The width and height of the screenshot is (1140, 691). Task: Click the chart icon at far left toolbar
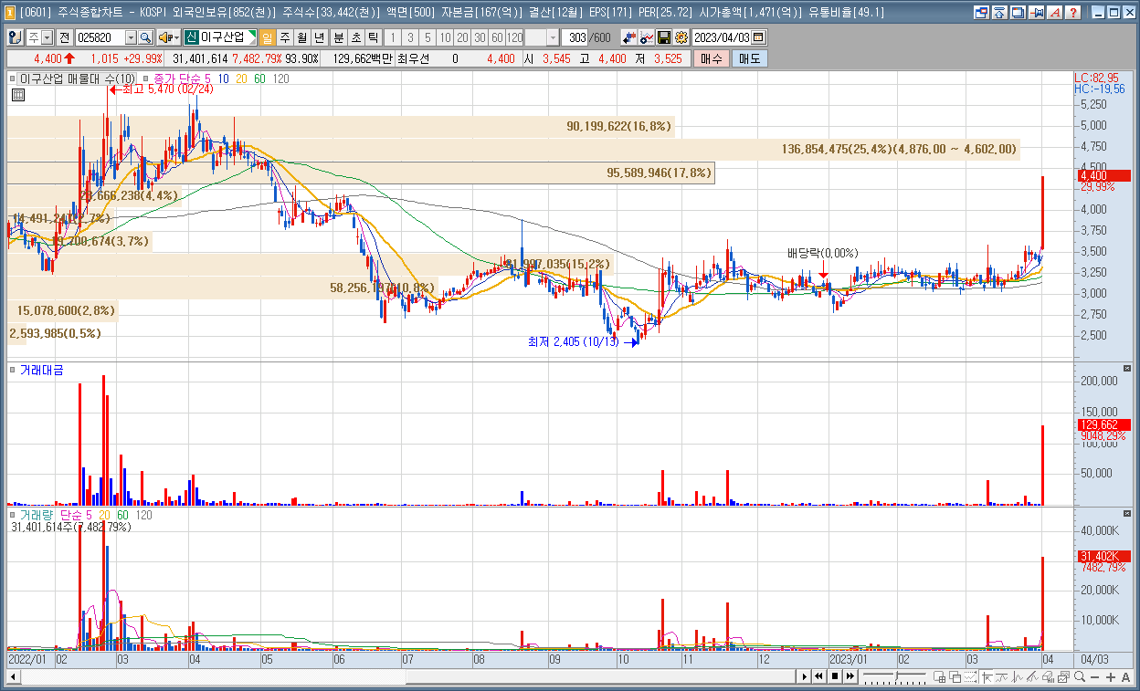pos(16,37)
